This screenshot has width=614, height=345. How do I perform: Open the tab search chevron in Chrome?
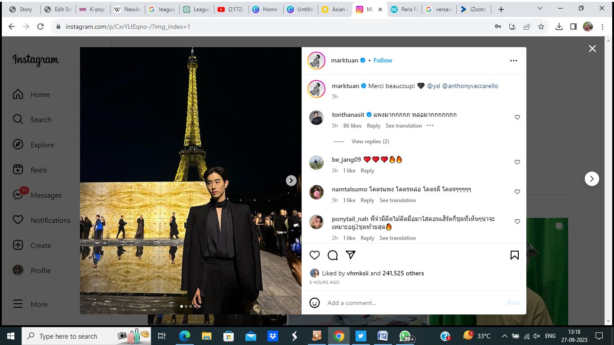[540, 9]
